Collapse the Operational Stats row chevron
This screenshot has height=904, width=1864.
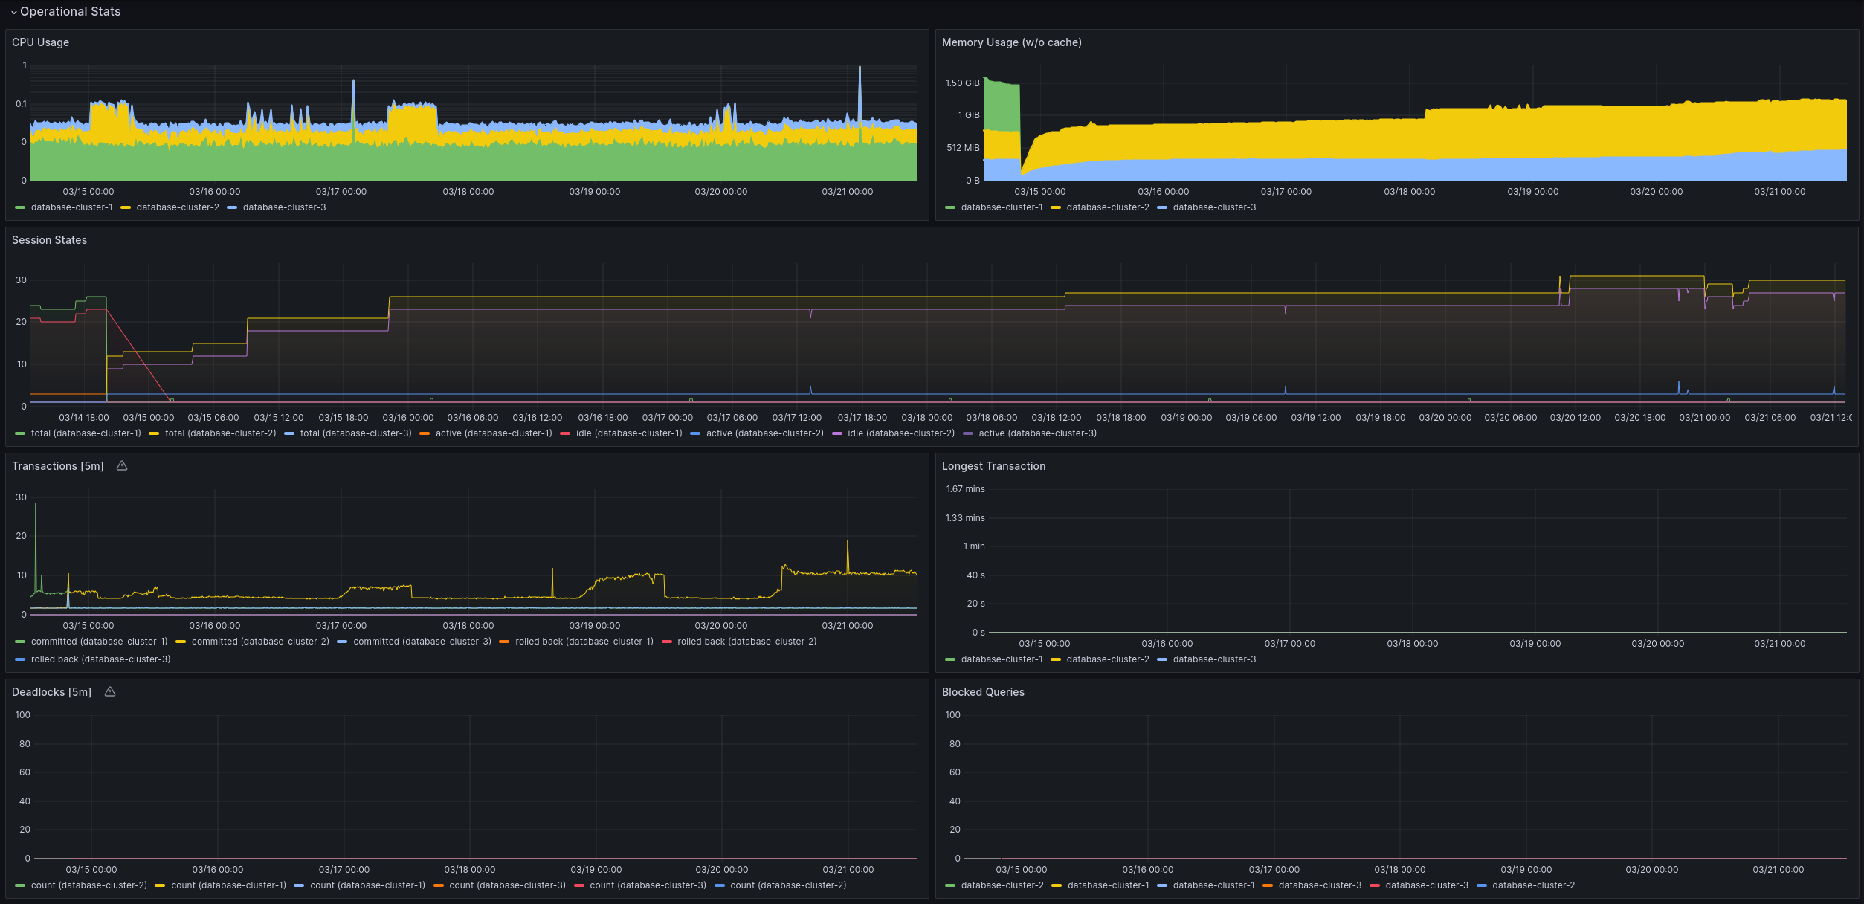point(13,12)
